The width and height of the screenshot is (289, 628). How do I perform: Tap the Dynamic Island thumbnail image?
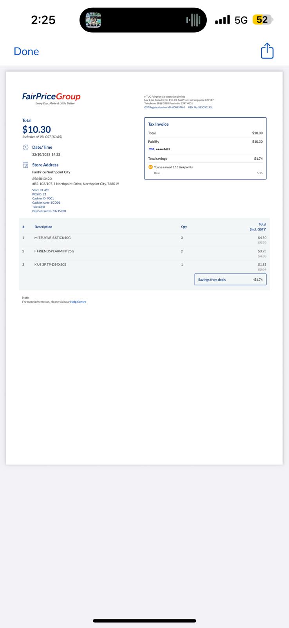pyautogui.click(x=93, y=20)
